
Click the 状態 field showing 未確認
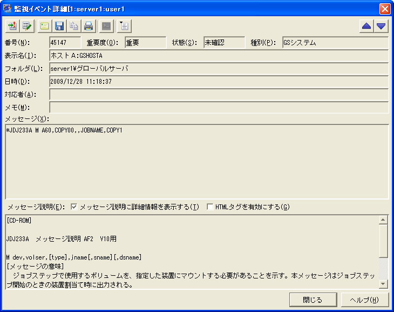click(225, 42)
